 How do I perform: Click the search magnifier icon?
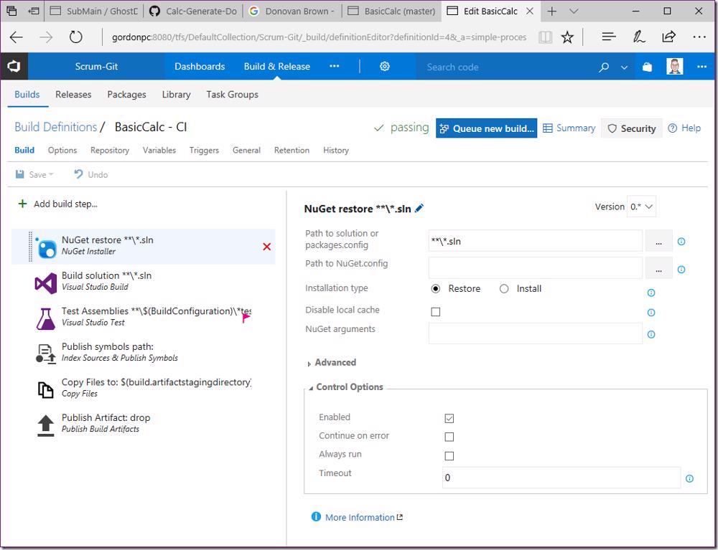pos(604,67)
